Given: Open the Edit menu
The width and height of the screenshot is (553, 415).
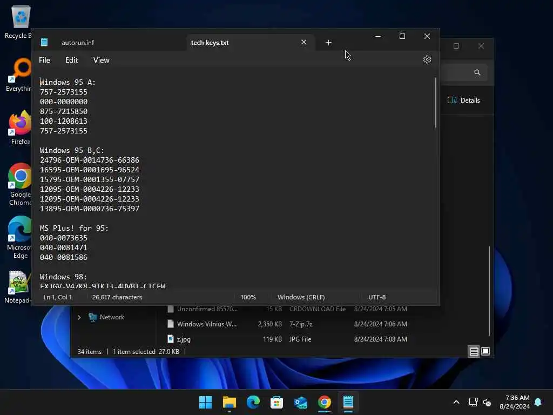Looking at the screenshot, I should click(71, 60).
